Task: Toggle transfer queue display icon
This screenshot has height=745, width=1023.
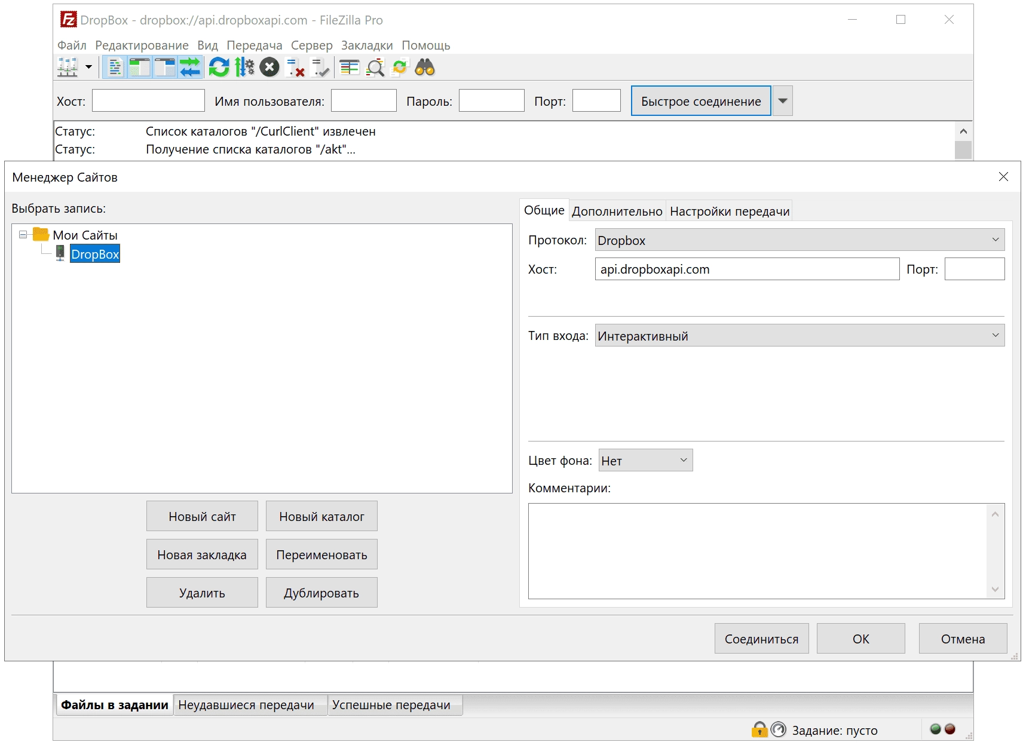Action: coord(190,68)
